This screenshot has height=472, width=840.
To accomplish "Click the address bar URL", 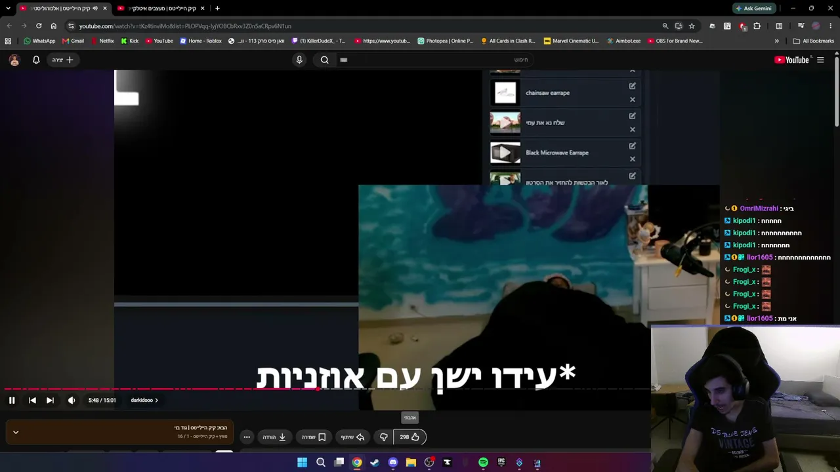I will pos(185,26).
